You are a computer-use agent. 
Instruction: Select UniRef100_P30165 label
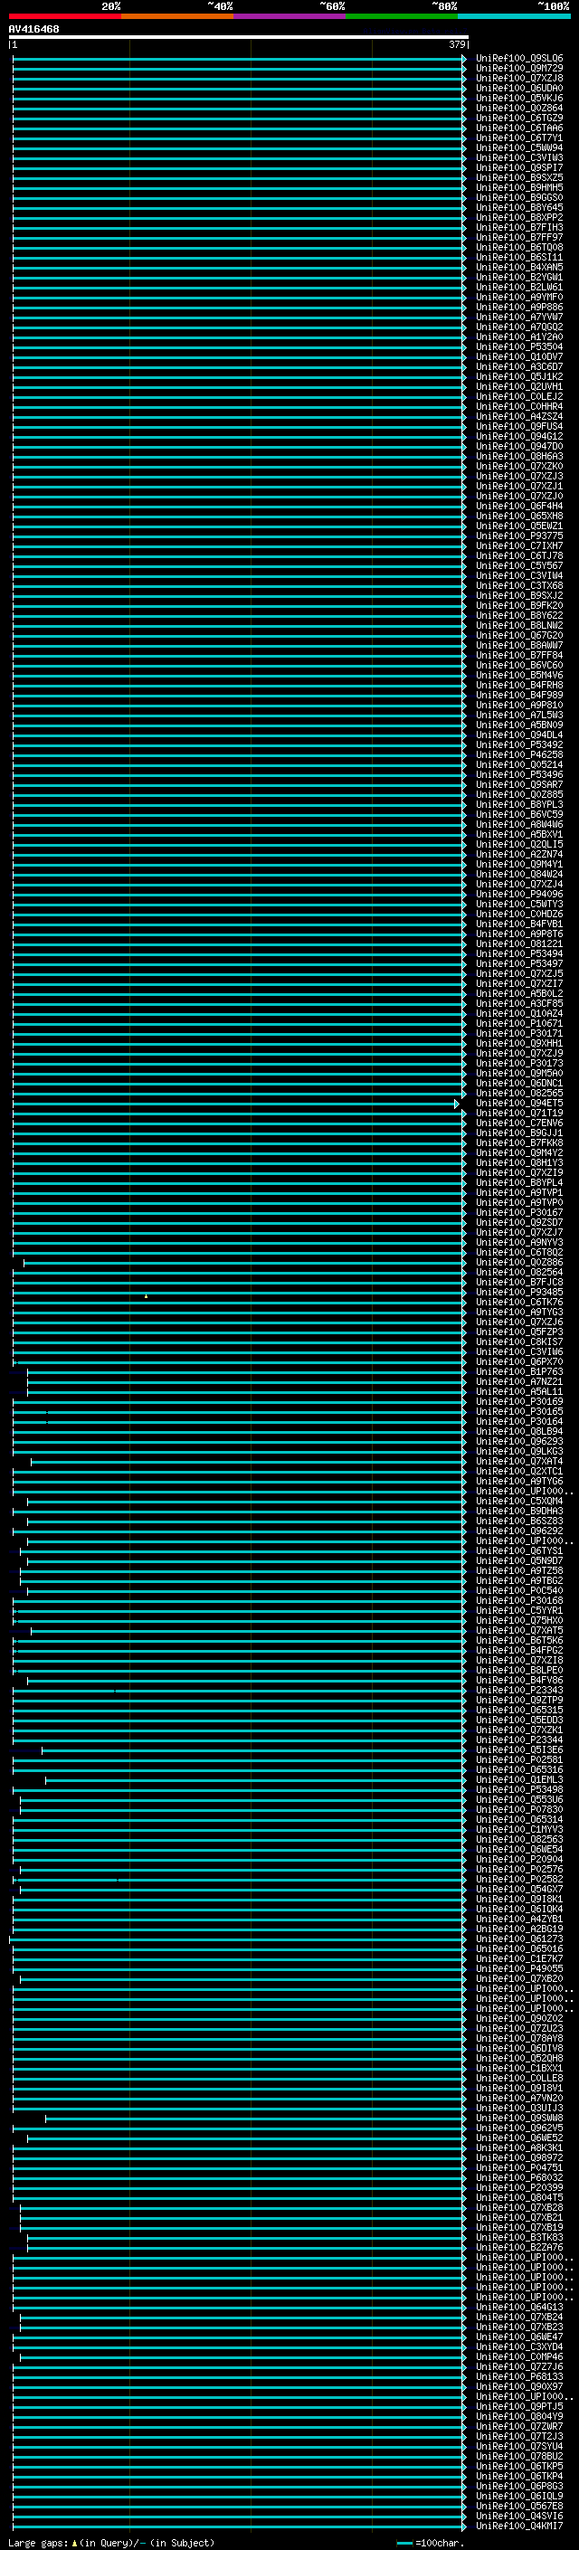tap(519, 1412)
